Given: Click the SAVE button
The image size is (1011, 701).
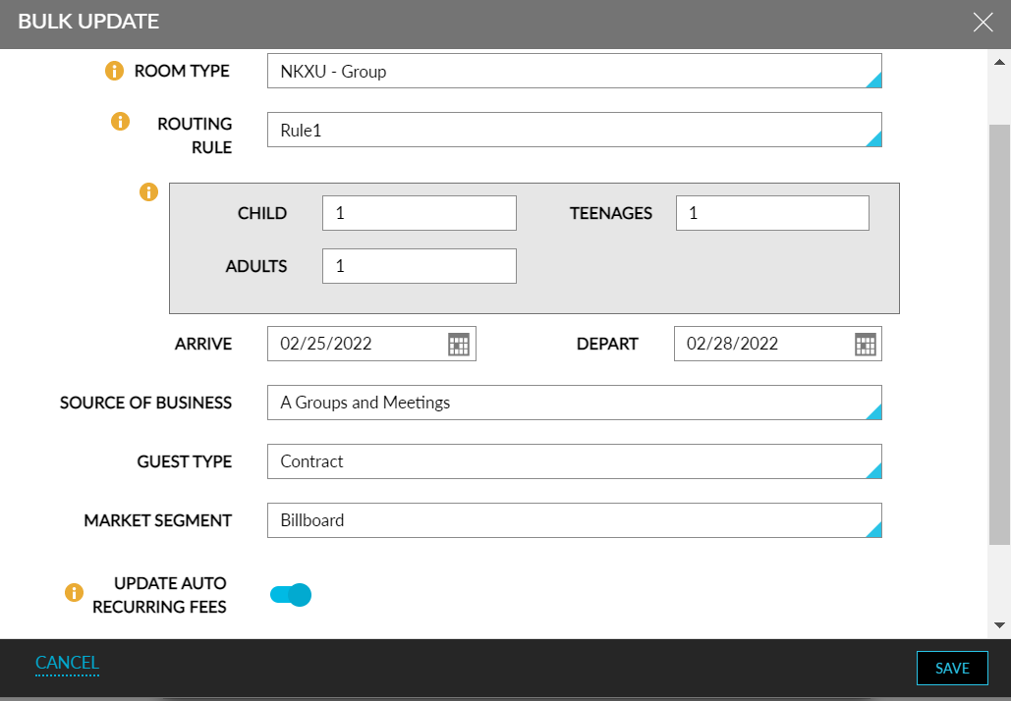Looking at the screenshot, I should (952, 668).
